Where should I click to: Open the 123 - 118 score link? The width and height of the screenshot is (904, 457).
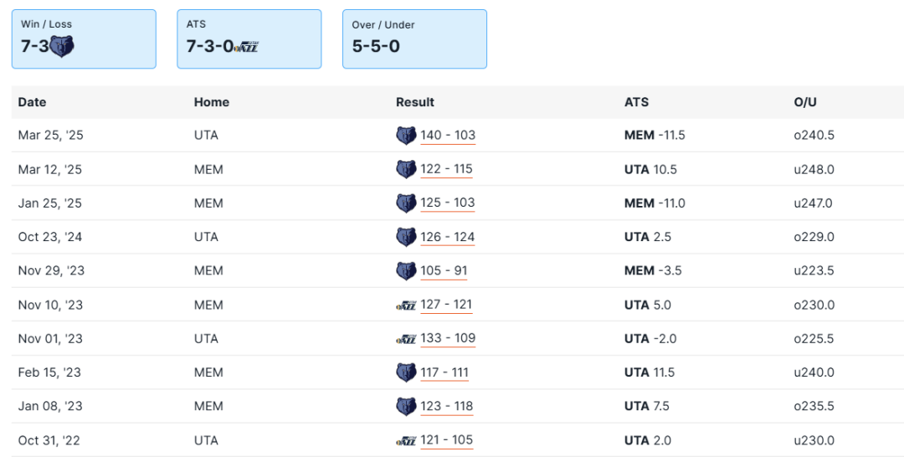pos(447,407)
